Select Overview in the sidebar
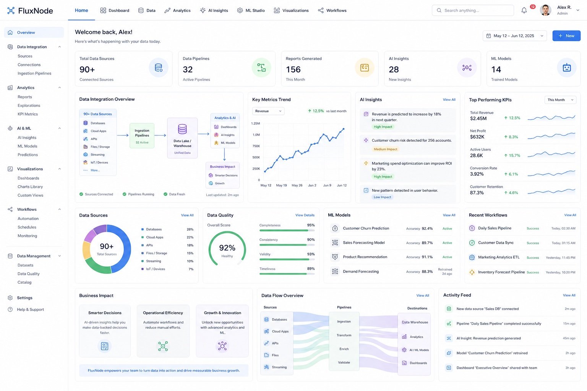Viewport: 587px width, 391px height. pos(34,32)
